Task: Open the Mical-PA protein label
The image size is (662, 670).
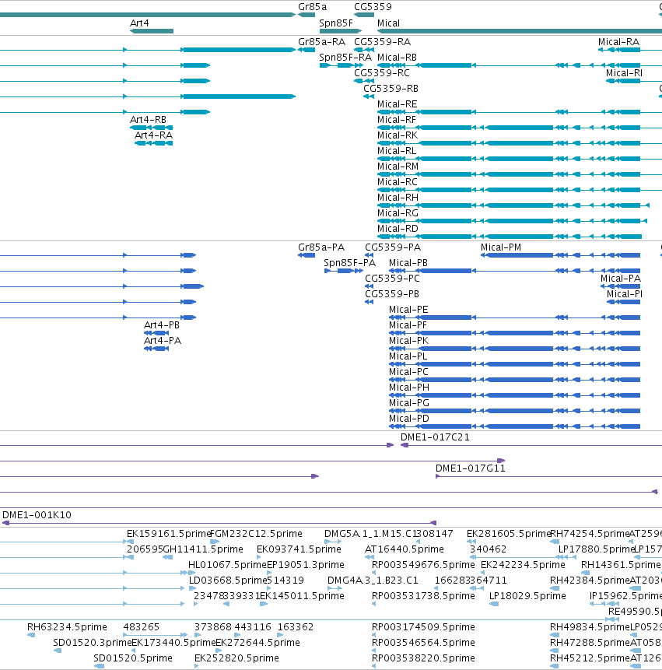Action: point(621,279)
